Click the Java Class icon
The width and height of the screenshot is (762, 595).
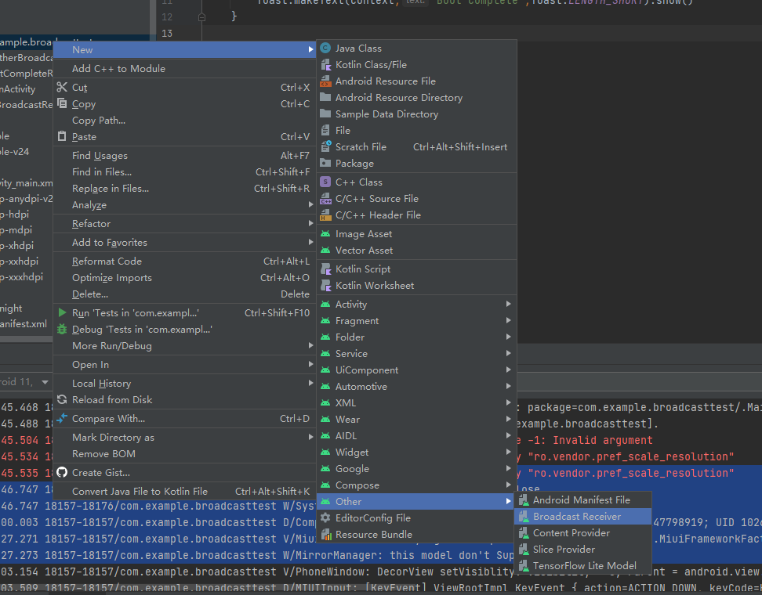coord(325,48)
